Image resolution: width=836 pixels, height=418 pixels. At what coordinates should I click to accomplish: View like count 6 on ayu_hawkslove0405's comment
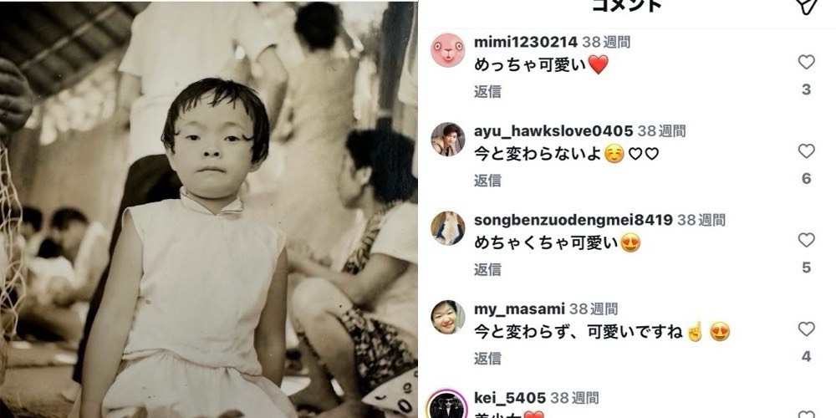[x=806, y=179]
